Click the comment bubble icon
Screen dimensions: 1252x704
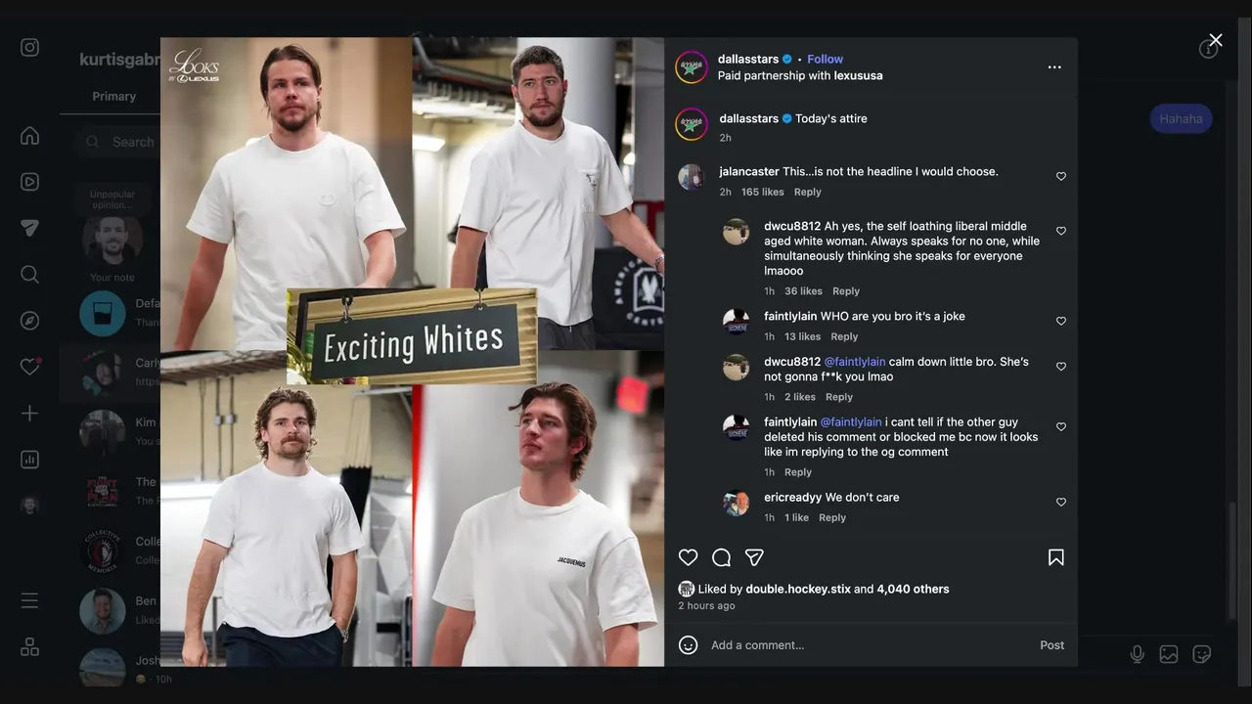tap(722, 557)
